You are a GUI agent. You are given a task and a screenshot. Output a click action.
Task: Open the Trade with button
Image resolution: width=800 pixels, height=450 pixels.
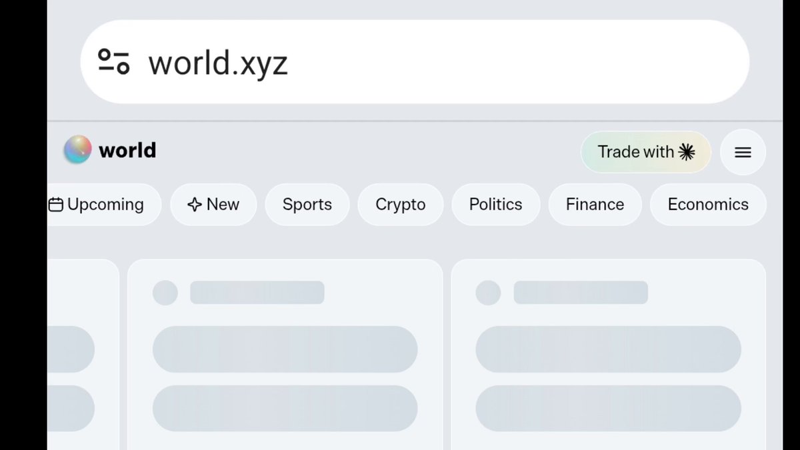646,152
